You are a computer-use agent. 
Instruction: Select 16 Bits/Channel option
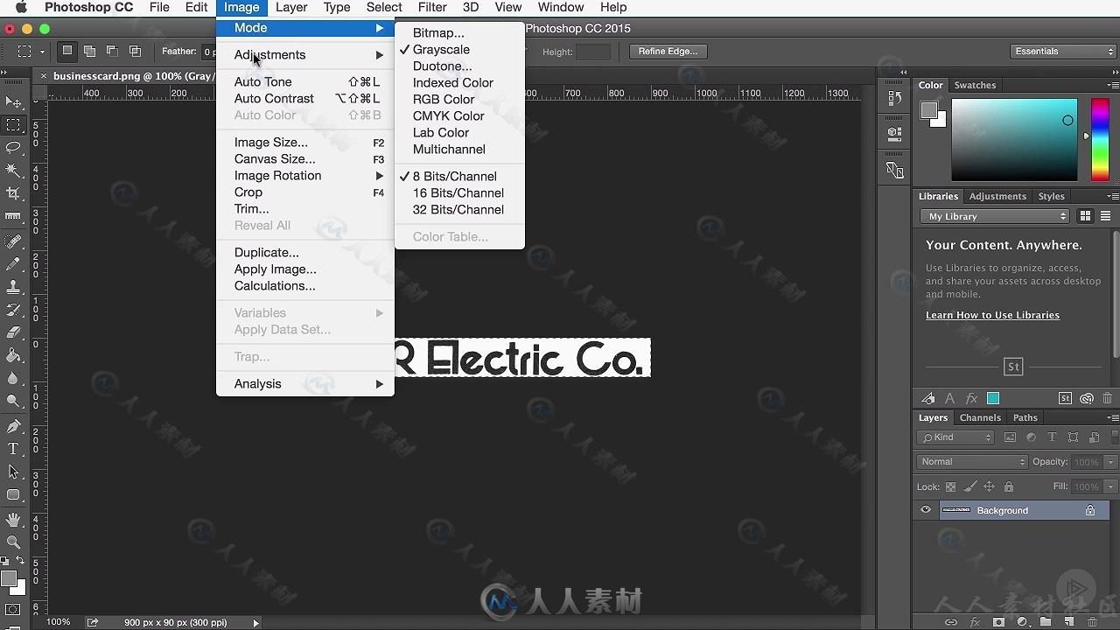458,193
